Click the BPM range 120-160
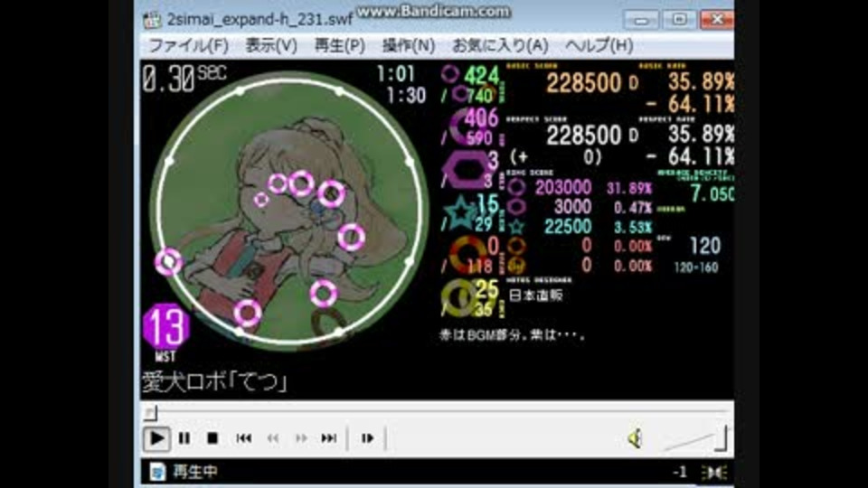This screenshot has width=868, height=488. tap(696, 267)
